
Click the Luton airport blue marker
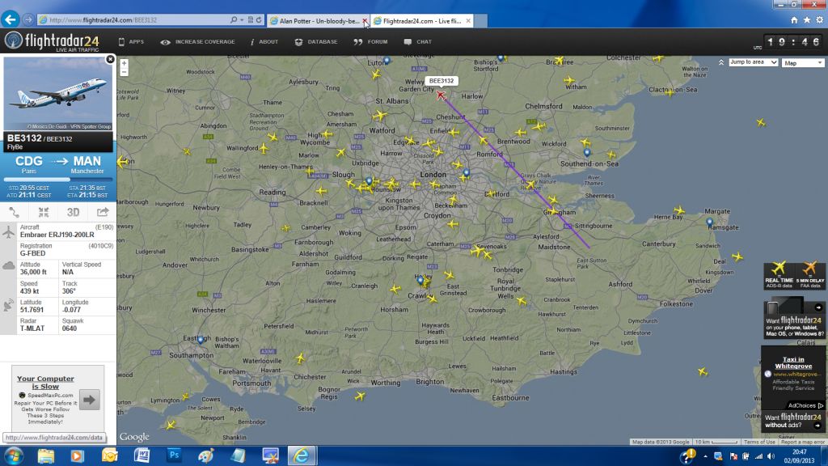(x=387, y=61)
